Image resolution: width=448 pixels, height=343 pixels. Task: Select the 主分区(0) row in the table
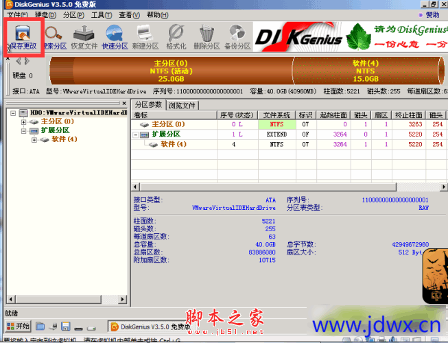[x=289, y=124]
